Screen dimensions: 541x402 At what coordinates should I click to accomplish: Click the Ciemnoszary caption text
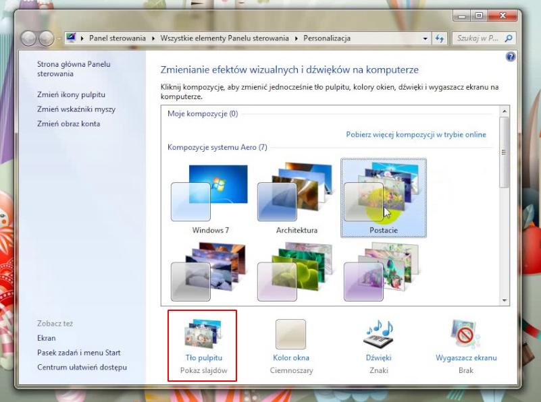click(x=291, y=370)
